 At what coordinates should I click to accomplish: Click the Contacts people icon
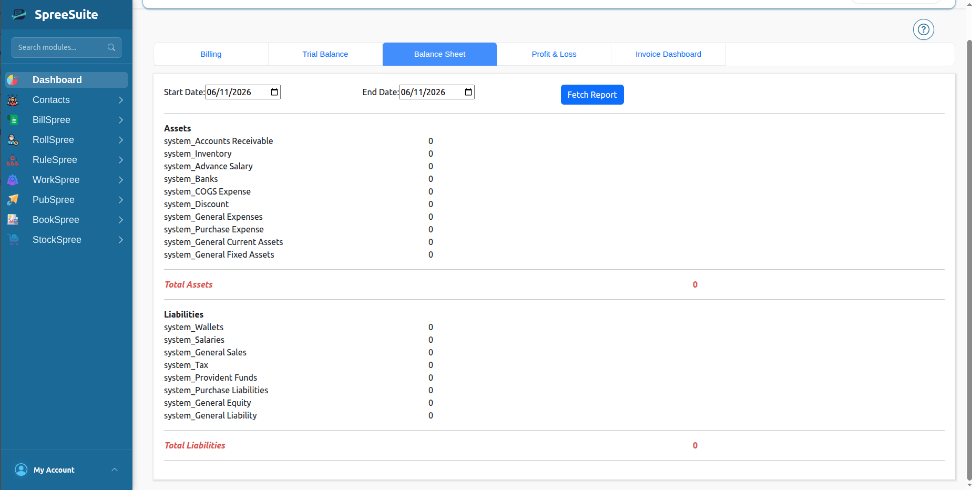click(13, 100)
